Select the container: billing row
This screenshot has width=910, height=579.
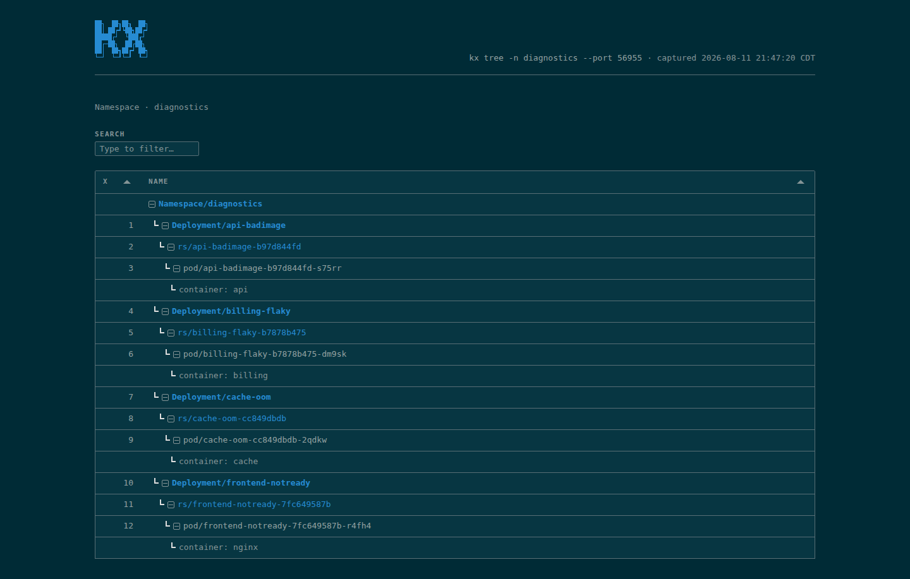click(455, 376)
